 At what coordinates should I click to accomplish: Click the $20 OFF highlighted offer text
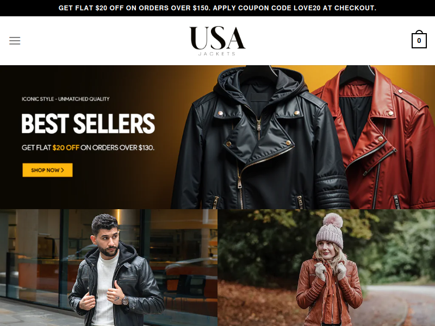66,147
